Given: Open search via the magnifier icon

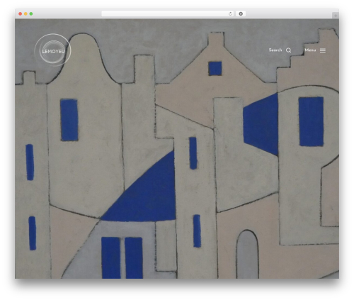Looking at the screenshot, I should pos(288,50).
